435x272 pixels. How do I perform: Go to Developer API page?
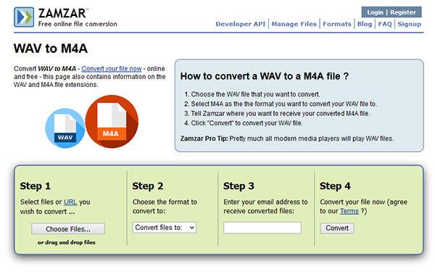click(x=241, y=24)
